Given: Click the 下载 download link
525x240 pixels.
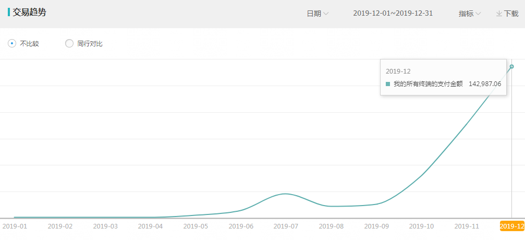Looking at the screenshot, I should [x=507, y=14].
